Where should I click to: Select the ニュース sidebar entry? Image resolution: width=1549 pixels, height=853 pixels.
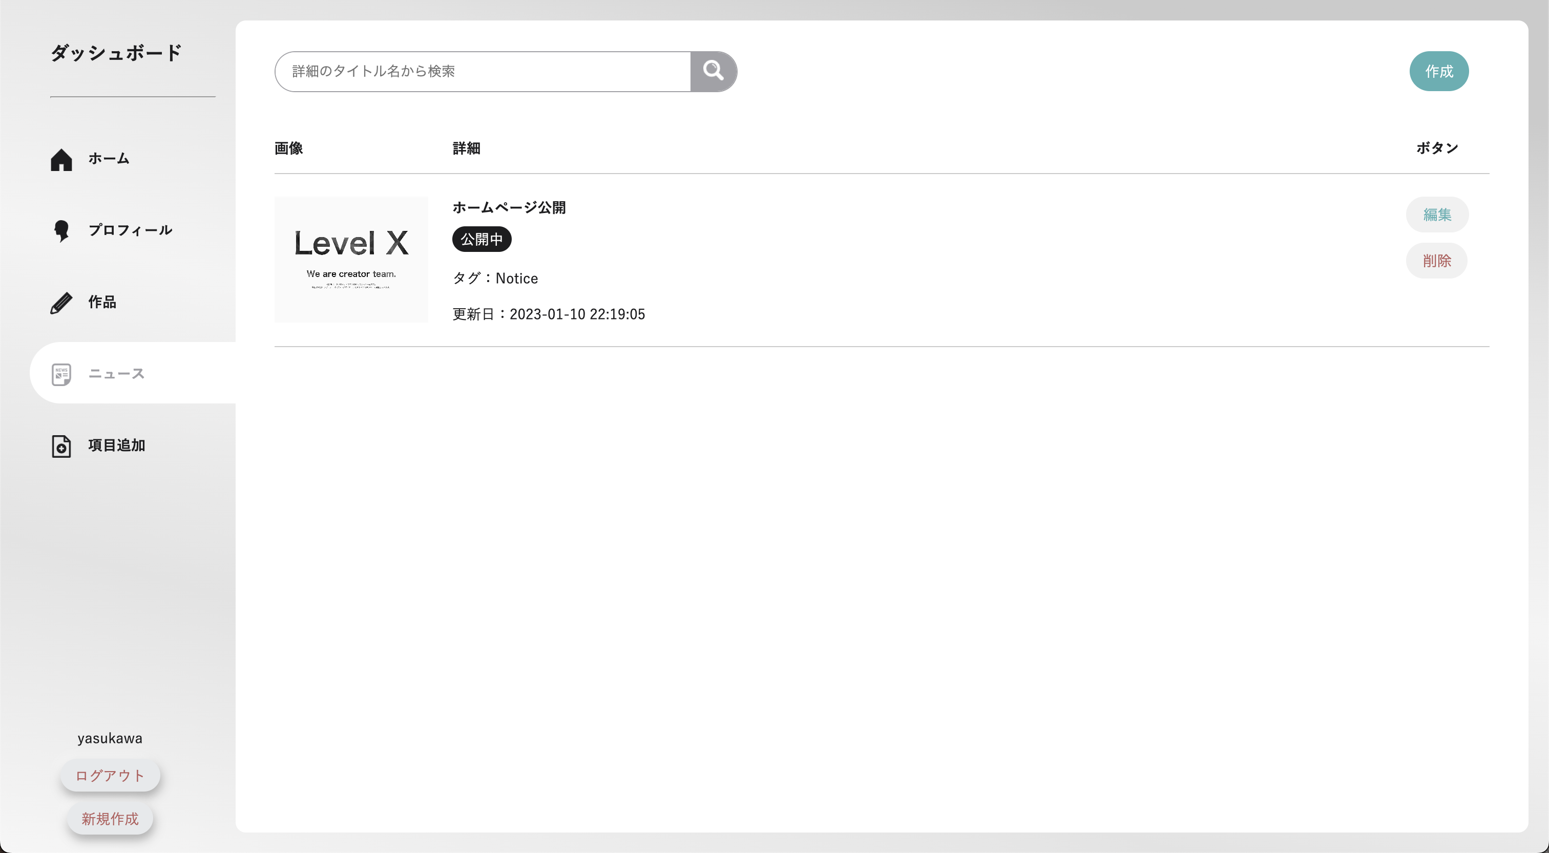[117, 373]
